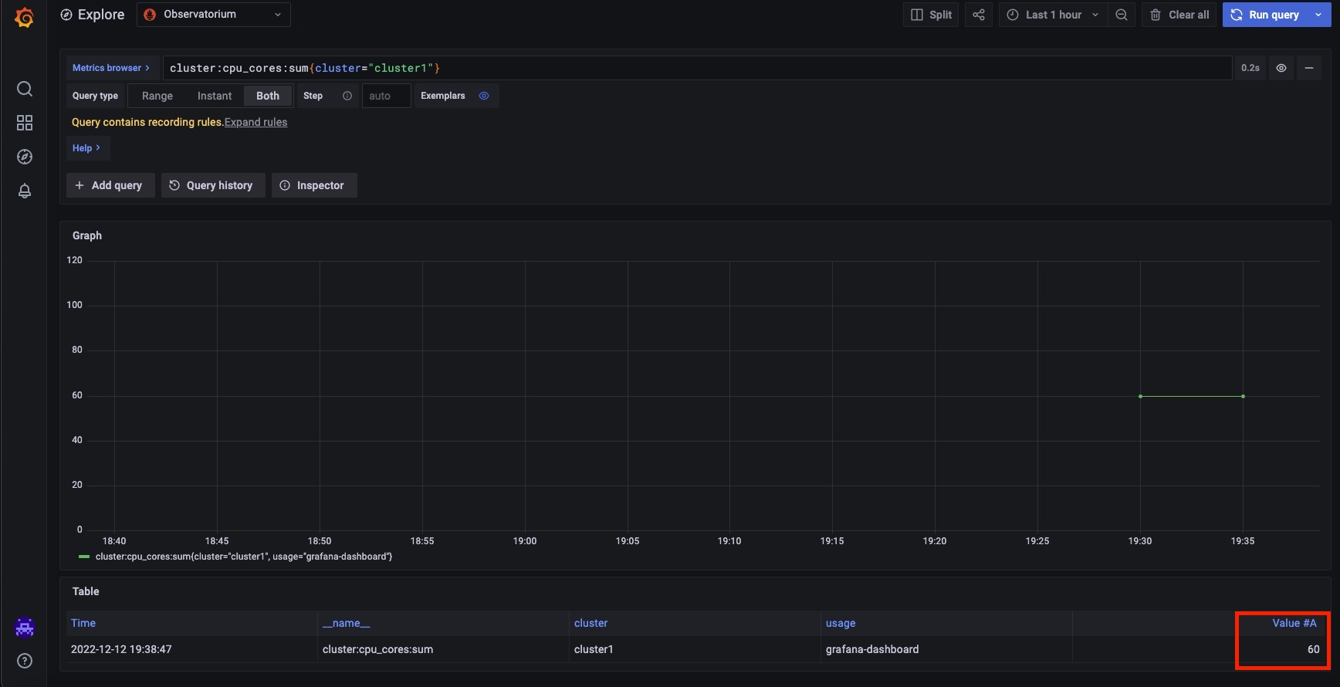Click the PromQL query editor field
Viewport: 1340px width, 687px height.
697,68
